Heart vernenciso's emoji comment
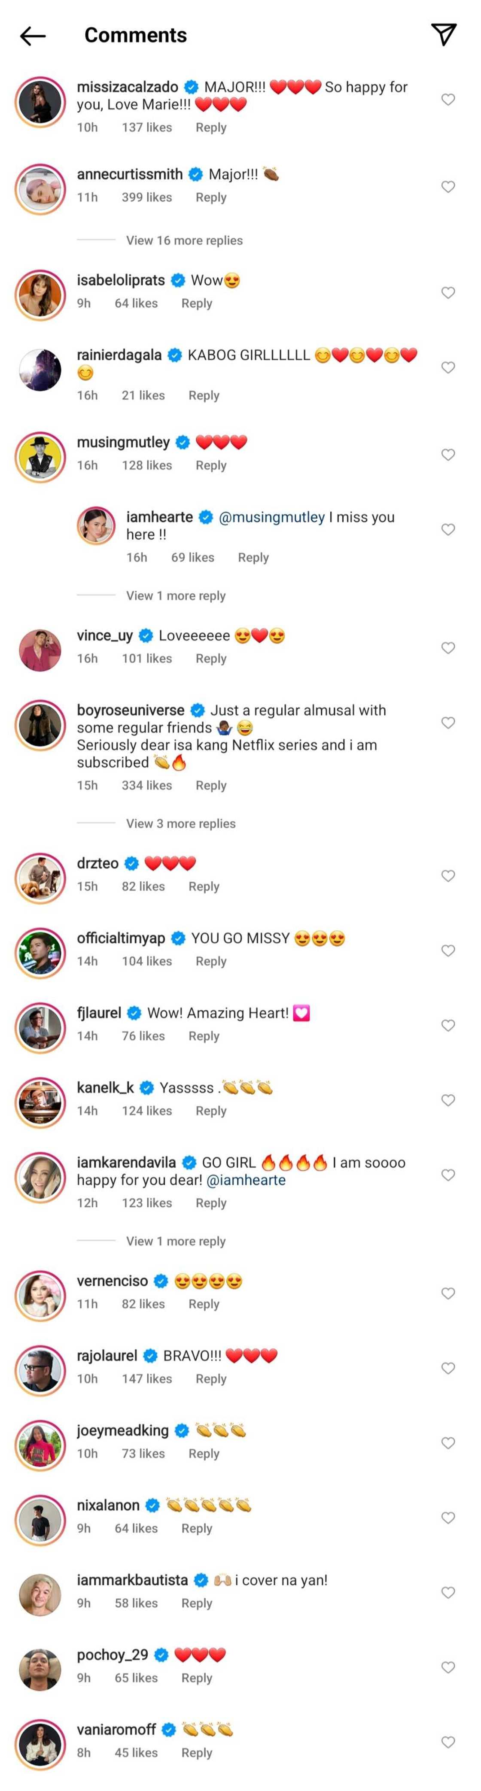Image resolution: width=481 pixels, height=1791 pixels. point(448,1293)
